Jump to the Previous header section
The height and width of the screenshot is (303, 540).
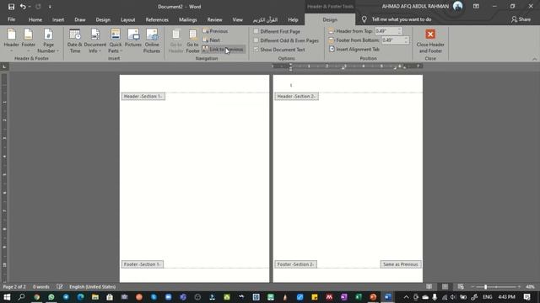(215, 31)
